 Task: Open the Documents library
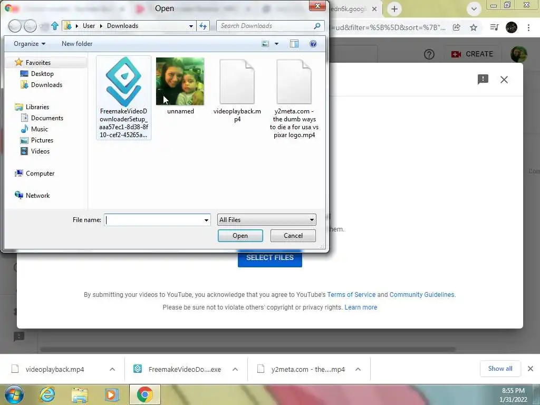[47, 118]
